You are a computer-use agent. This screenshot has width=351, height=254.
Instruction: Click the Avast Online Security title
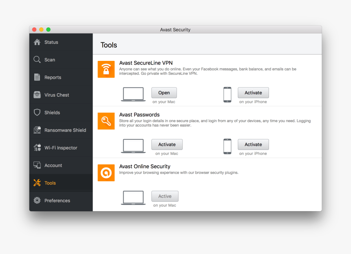click(x=144, y=167)
